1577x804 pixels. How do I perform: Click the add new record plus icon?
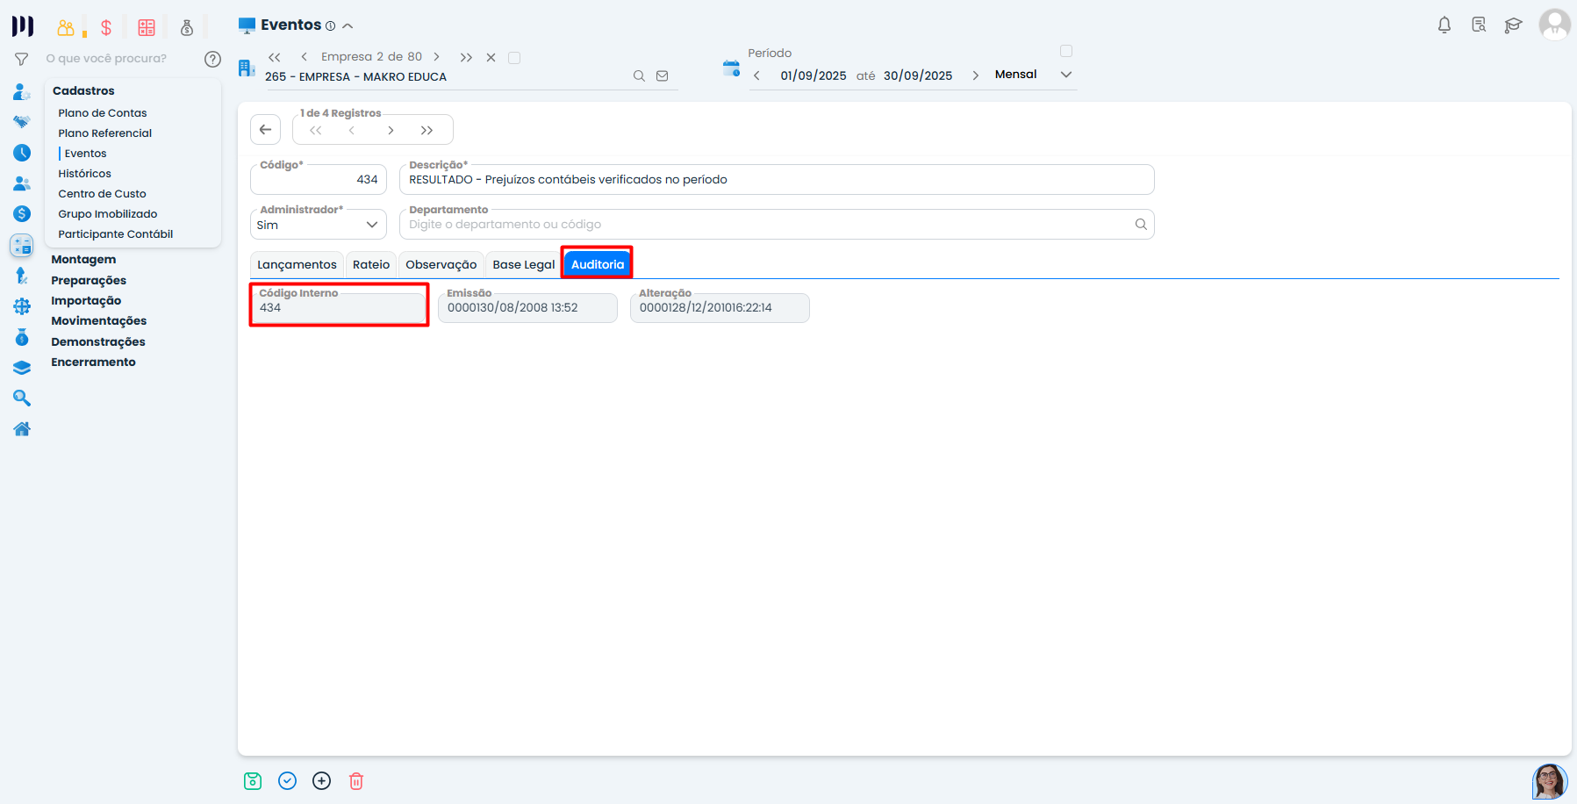coord(322,781)
